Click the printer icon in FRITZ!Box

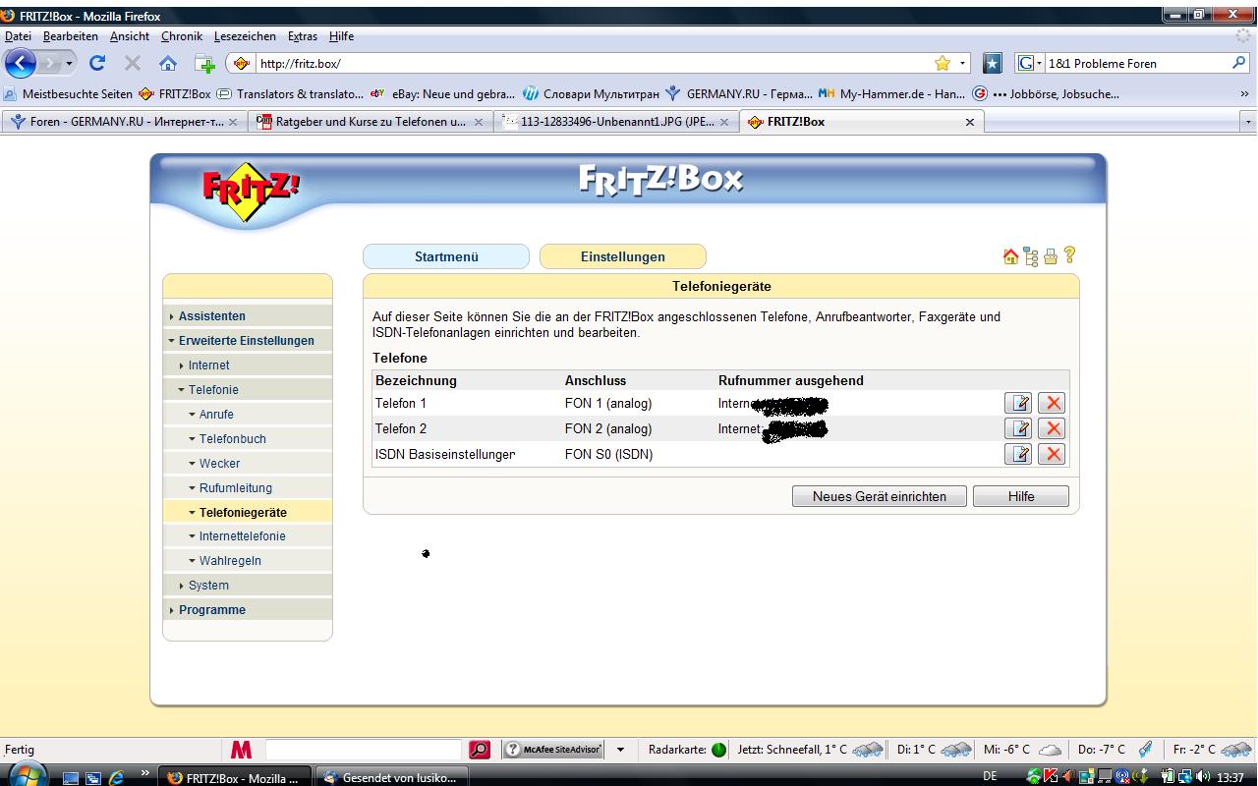coord(1050,256)
